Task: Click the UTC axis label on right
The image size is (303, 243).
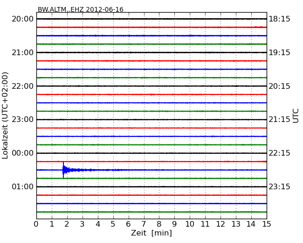Action: click(296, 116)
